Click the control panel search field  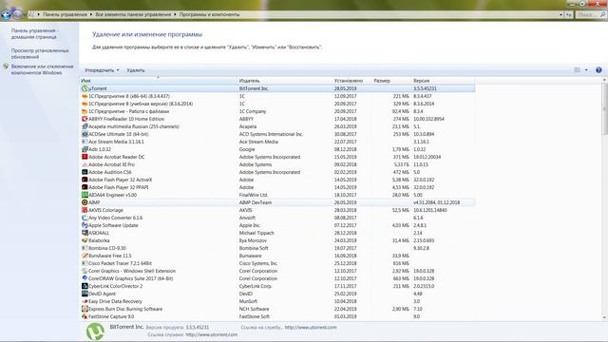(x=590, y=15)
